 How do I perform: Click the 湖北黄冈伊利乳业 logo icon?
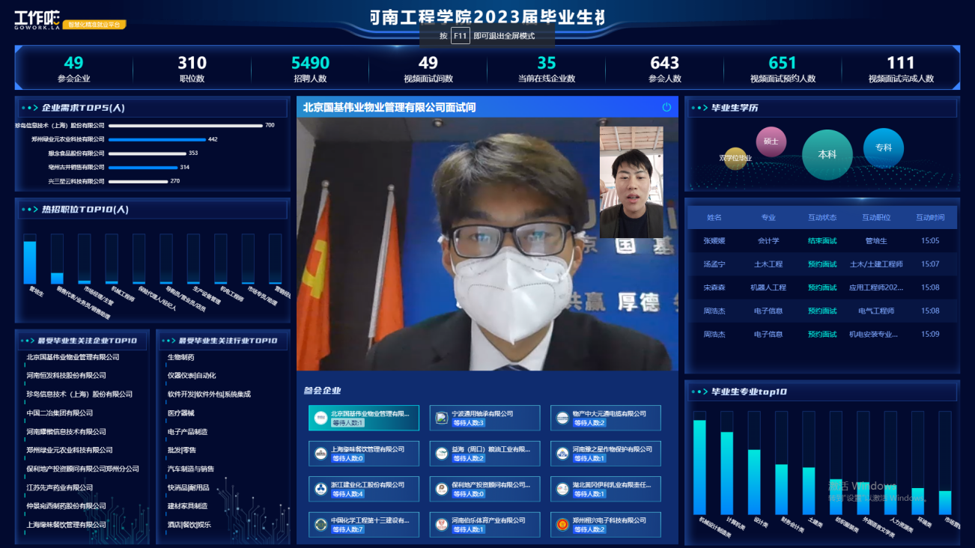click(562, 490)
